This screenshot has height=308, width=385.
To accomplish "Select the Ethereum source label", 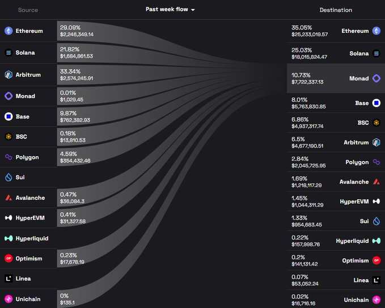I will 29,31.
